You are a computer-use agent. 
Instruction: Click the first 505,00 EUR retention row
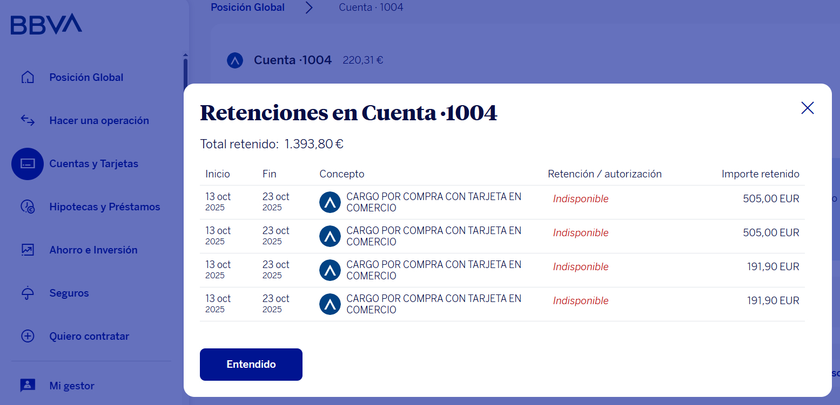[502, 202]
